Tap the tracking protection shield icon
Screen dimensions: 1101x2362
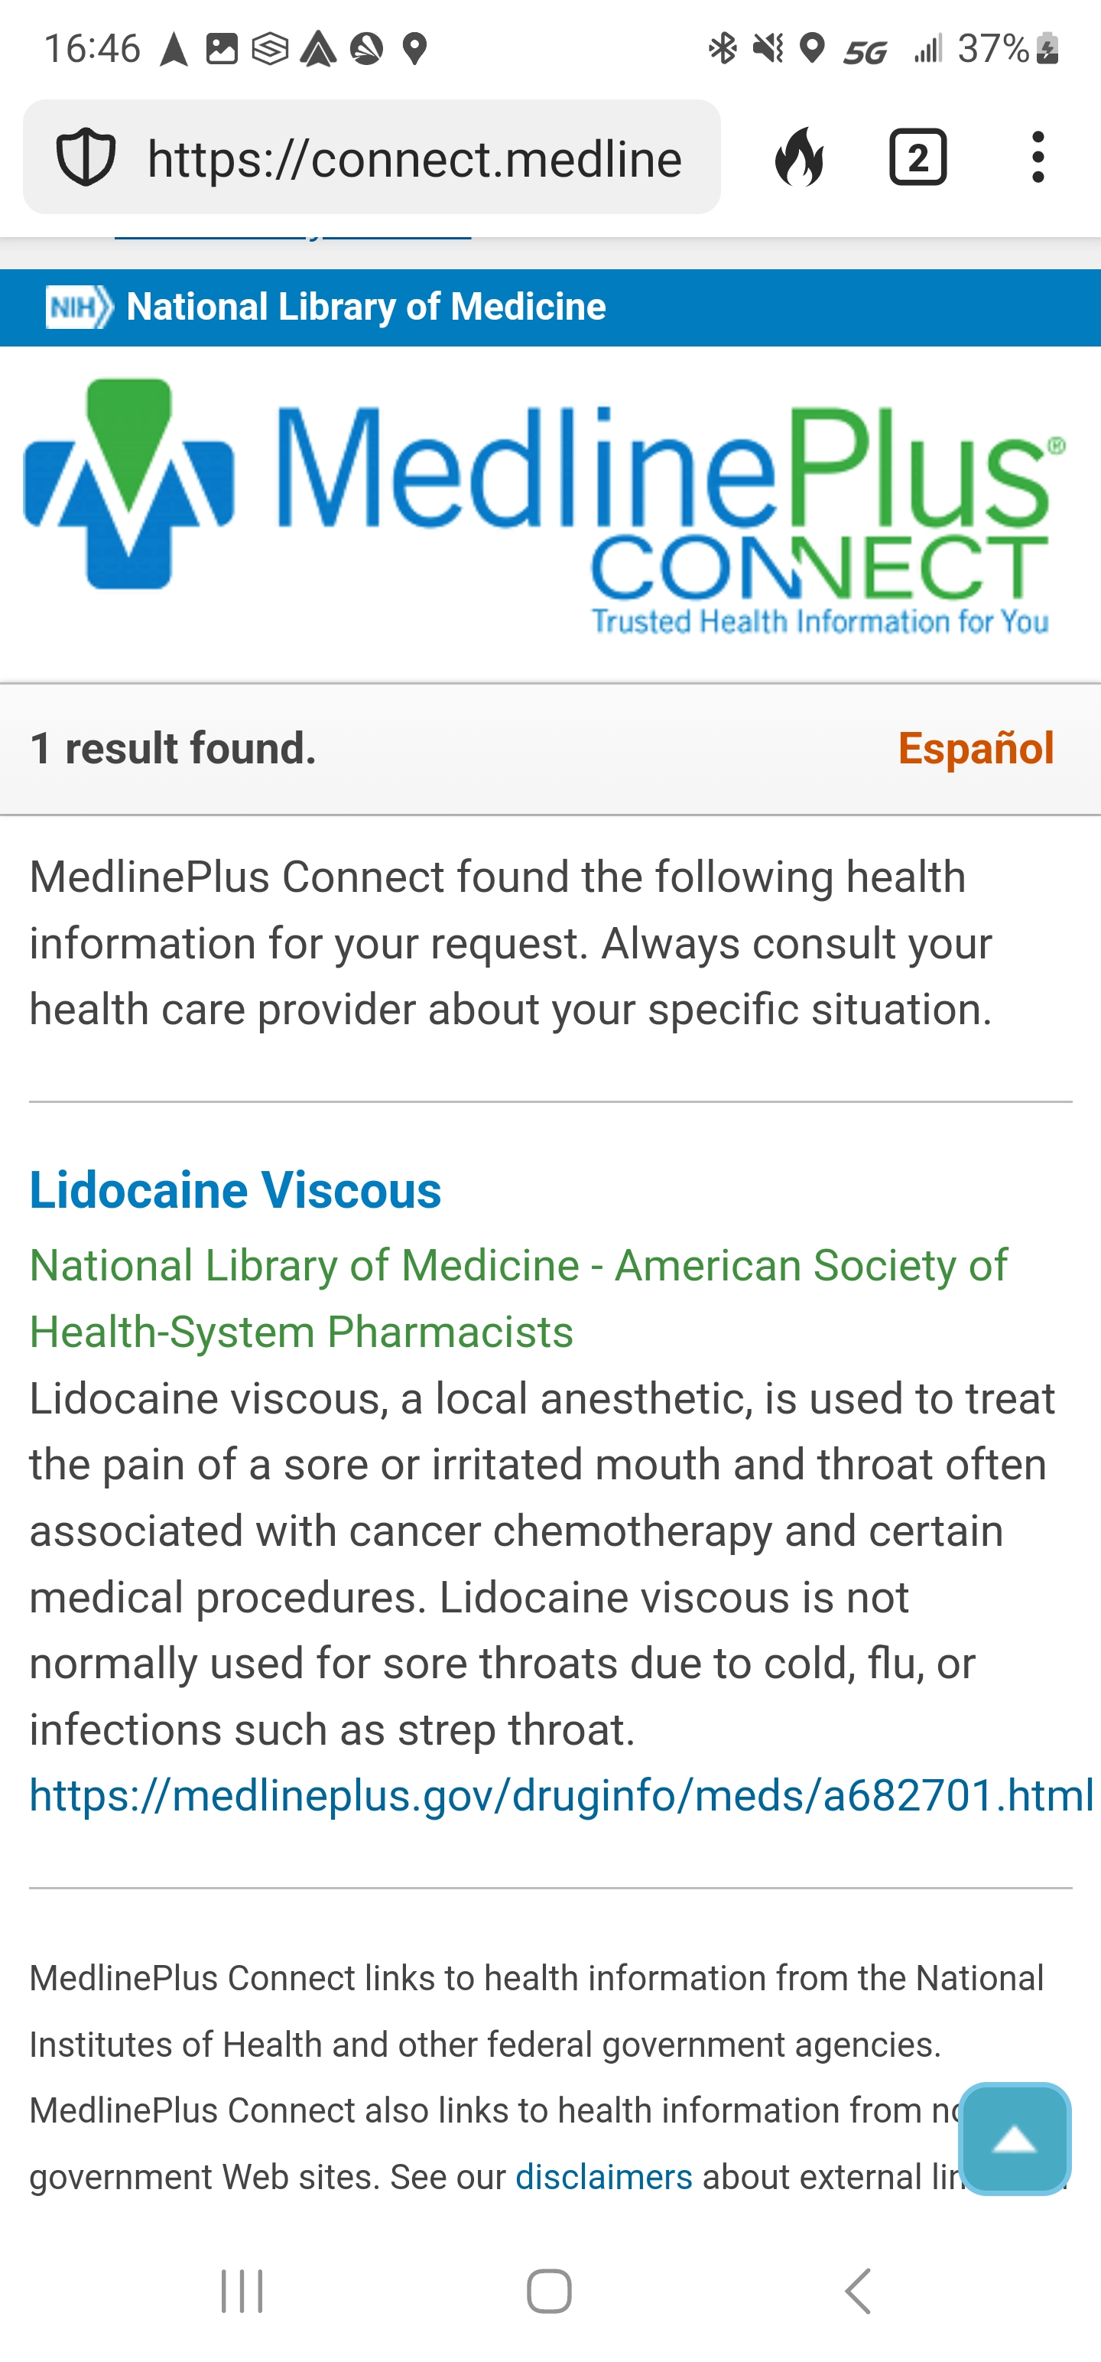(x=86, y=158)
